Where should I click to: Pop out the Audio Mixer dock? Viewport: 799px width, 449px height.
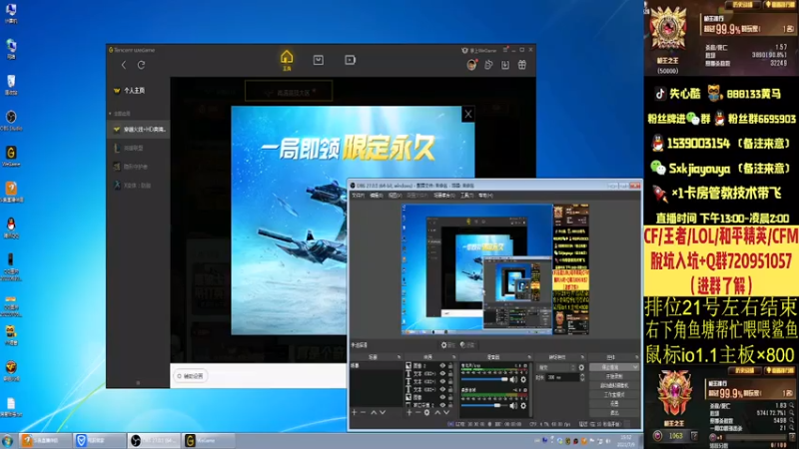[529, 357]
